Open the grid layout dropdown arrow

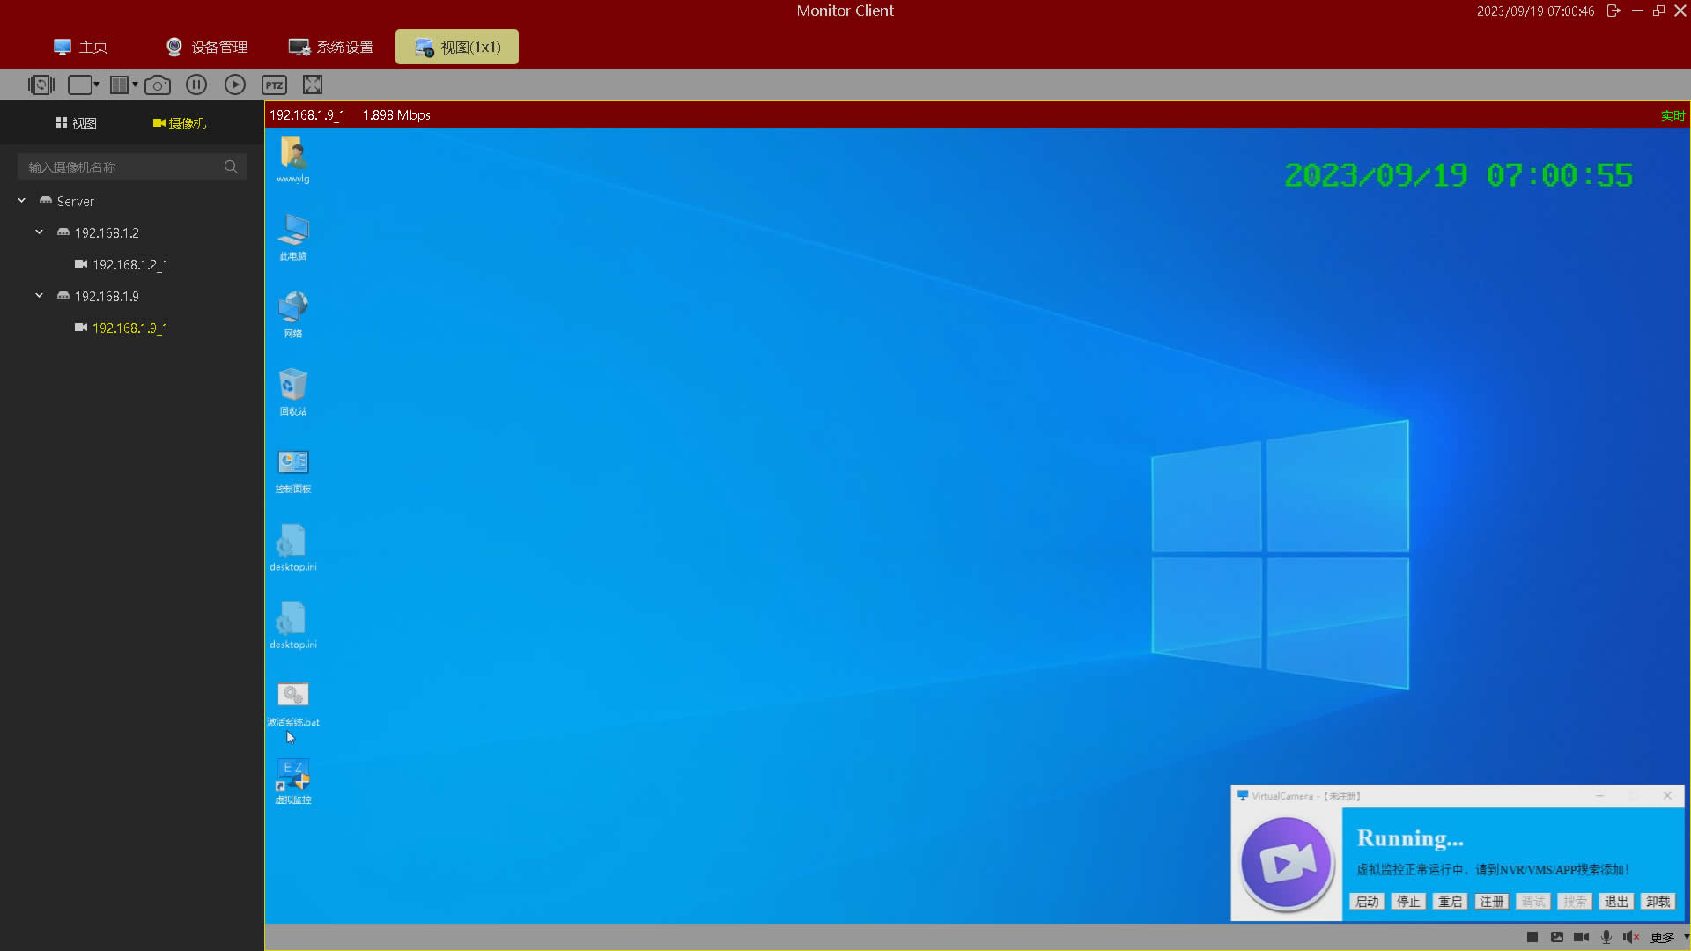click(135, 85)
